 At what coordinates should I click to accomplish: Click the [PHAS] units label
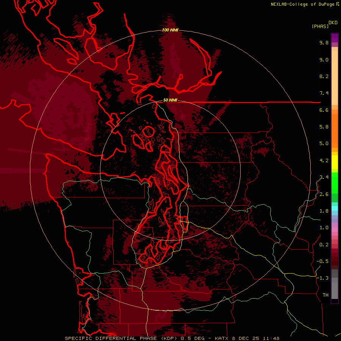coord(320,26)
